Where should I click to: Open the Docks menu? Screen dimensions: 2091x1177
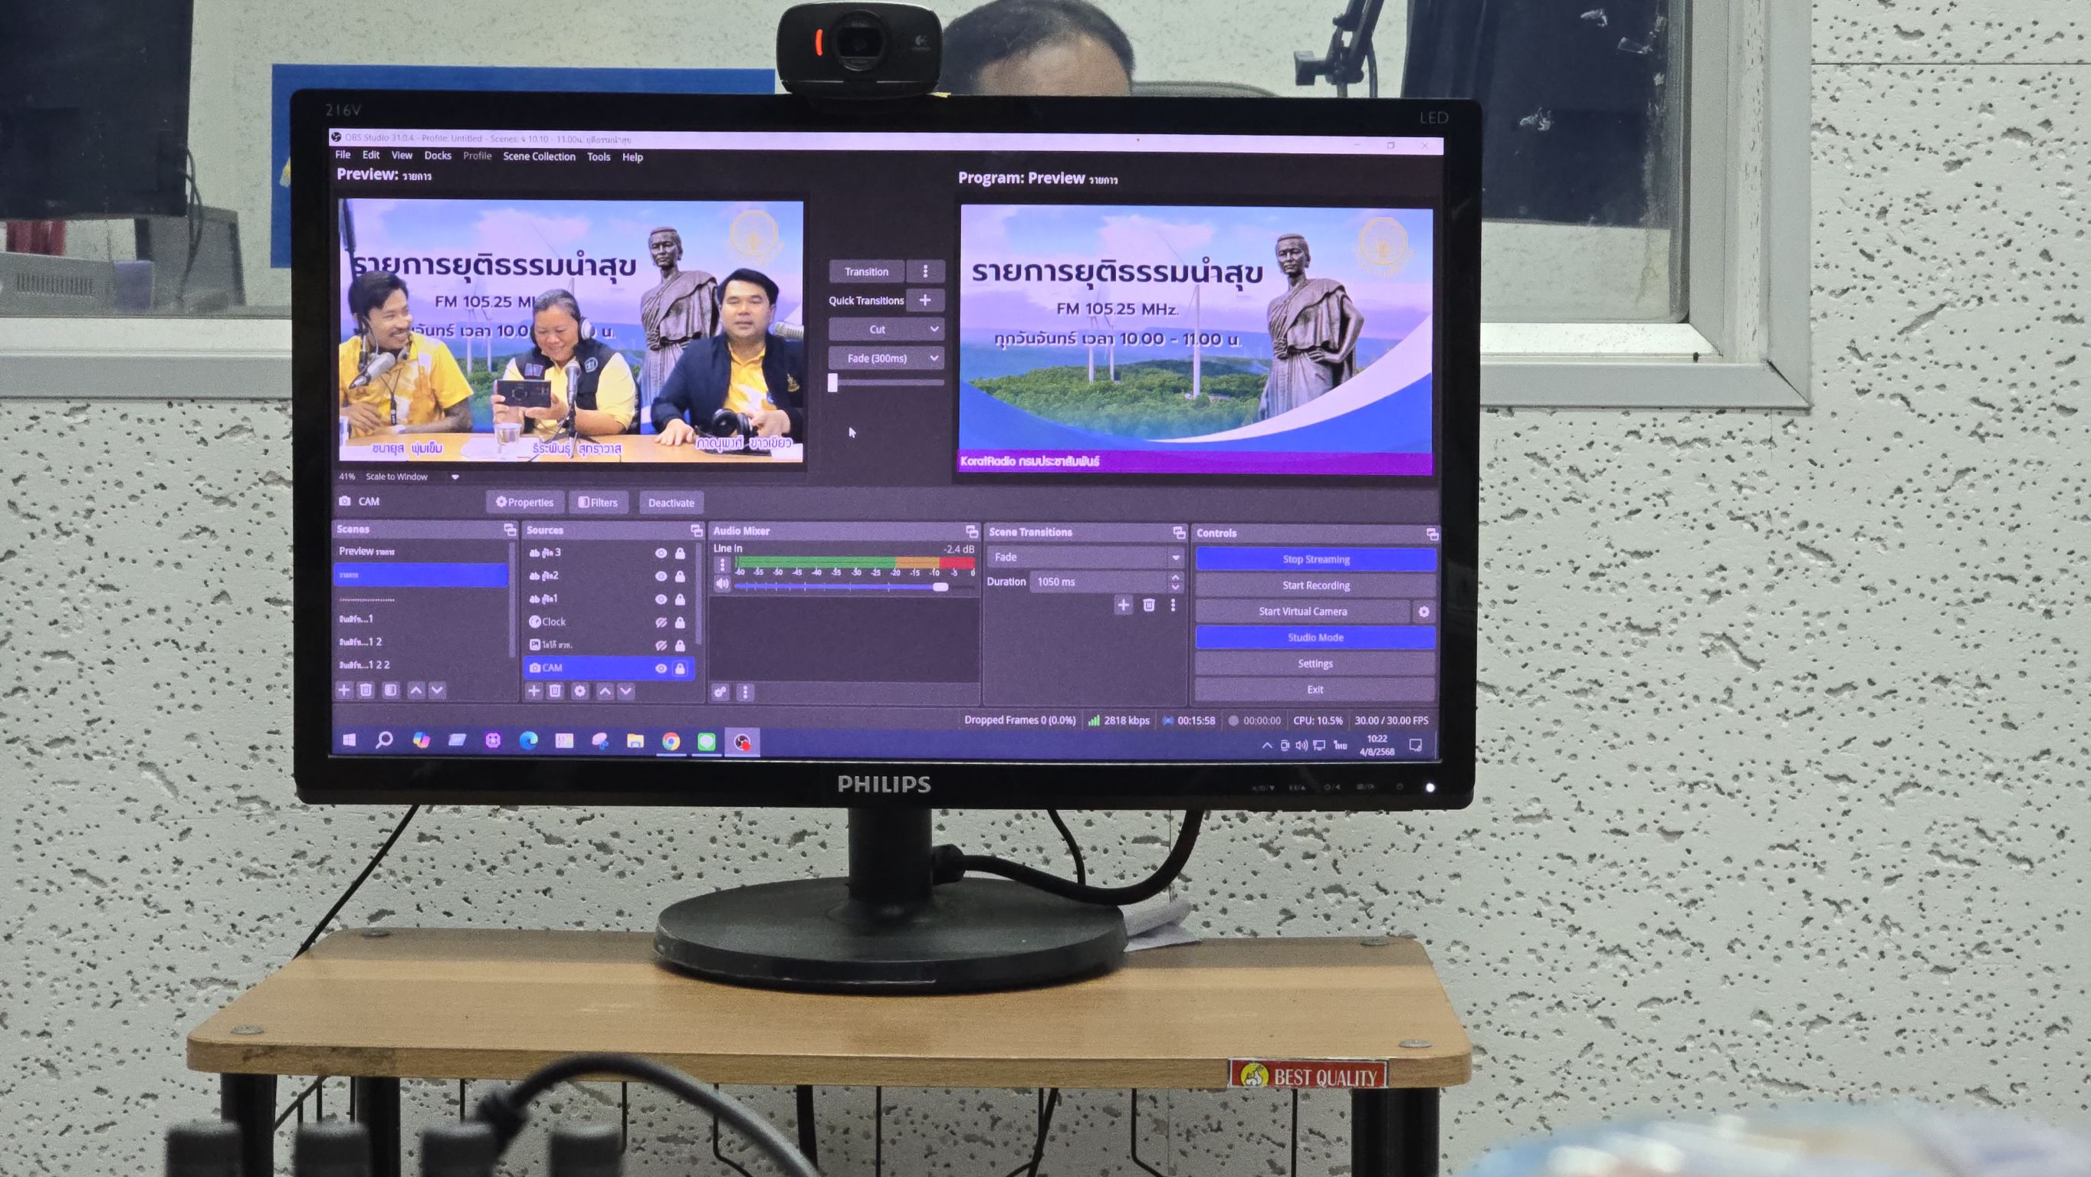[x=437, y=155]
